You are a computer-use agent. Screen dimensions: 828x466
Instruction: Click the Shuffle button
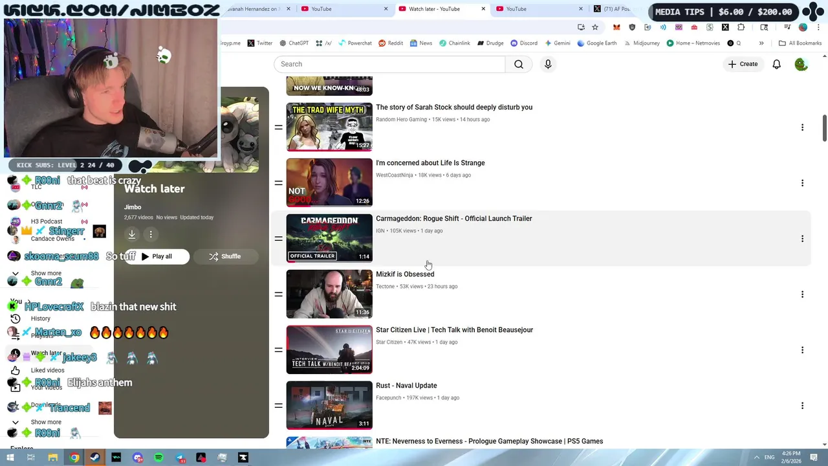coord(225,256)
